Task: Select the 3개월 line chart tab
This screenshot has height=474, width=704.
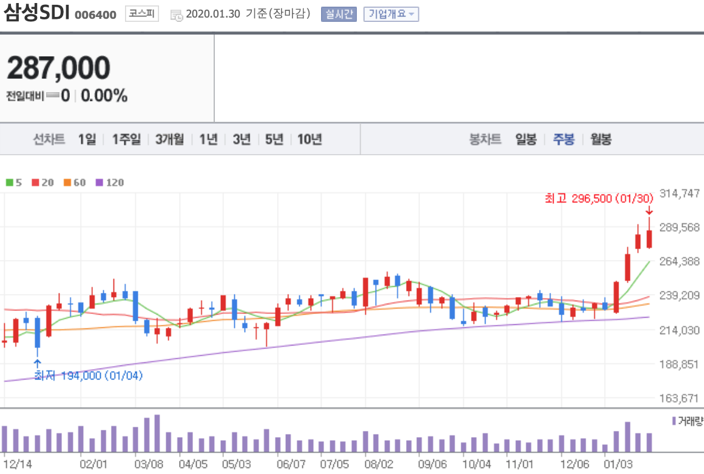Action: coord(170,139)
